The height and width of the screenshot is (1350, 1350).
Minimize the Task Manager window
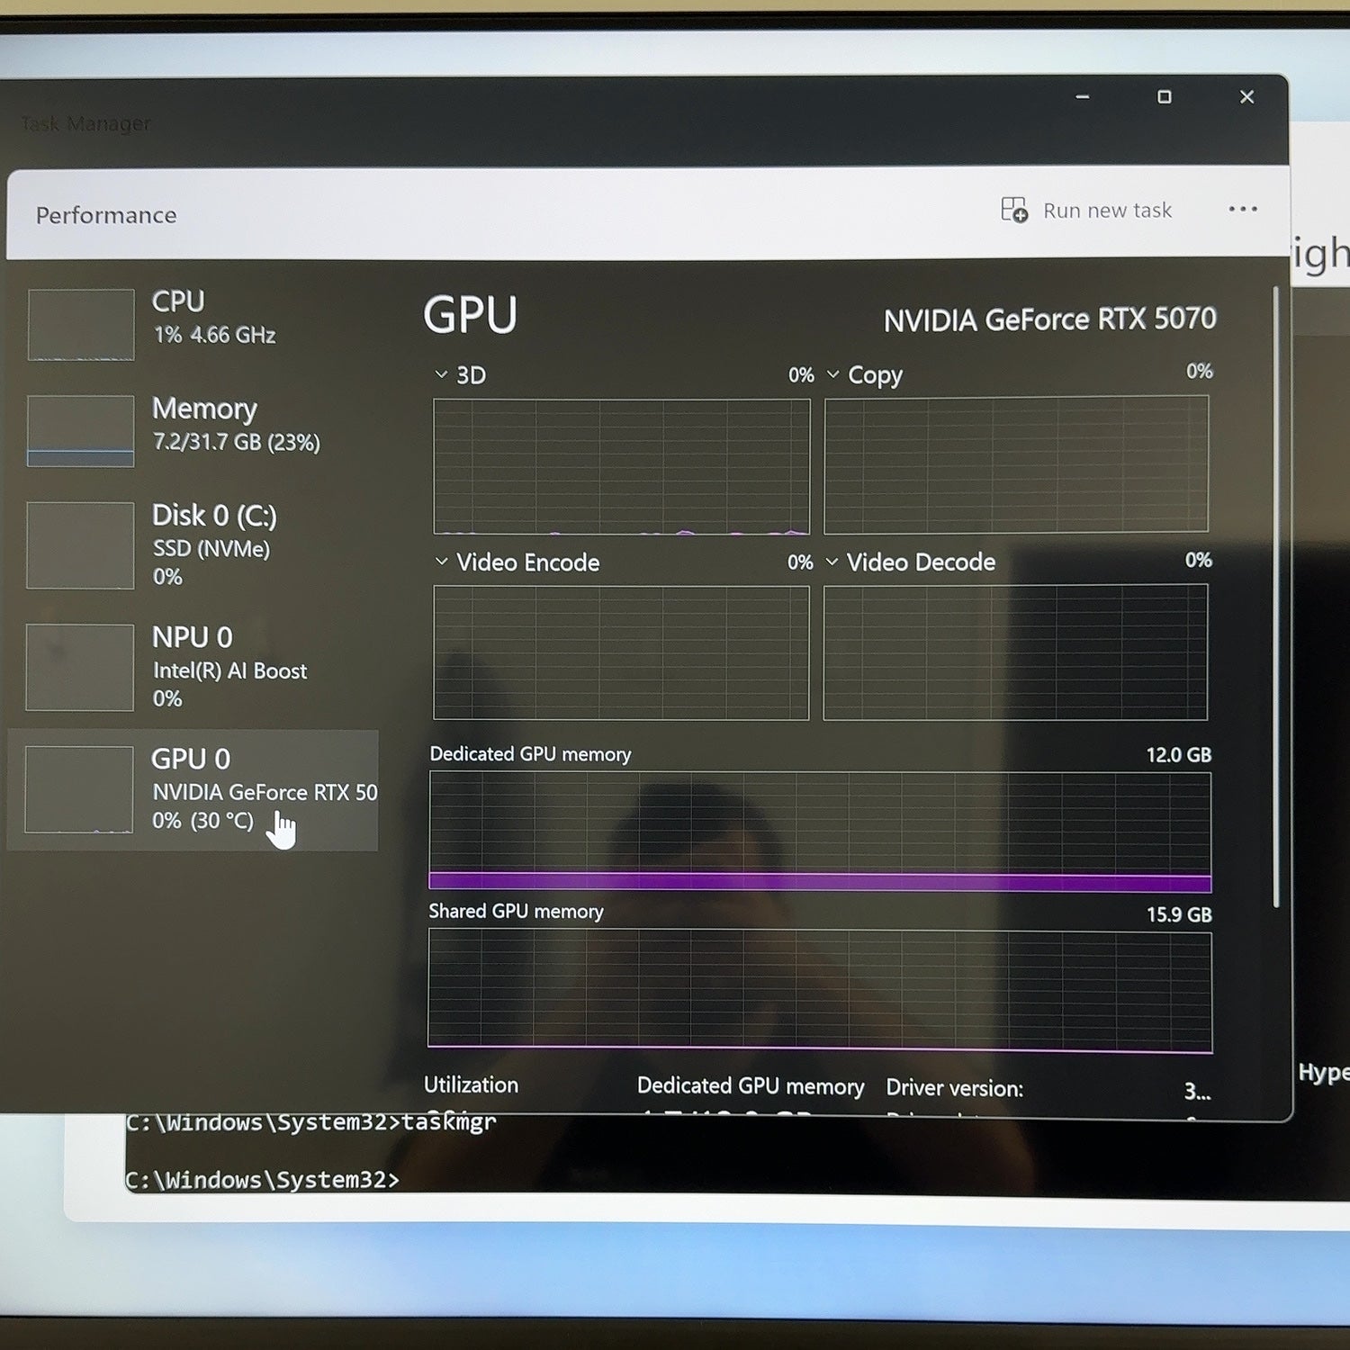(x=1083, y=96)
